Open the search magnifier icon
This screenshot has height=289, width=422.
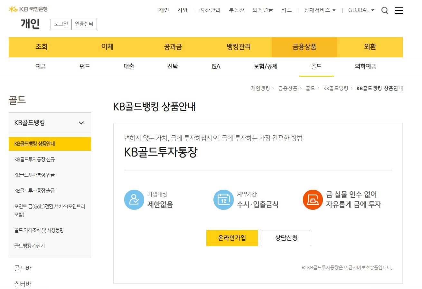pos(385,10)
